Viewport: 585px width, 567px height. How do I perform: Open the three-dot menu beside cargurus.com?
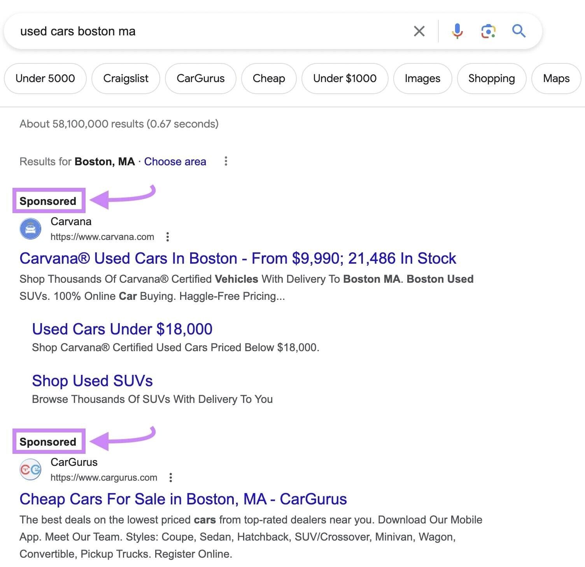[x=171, y=477]
